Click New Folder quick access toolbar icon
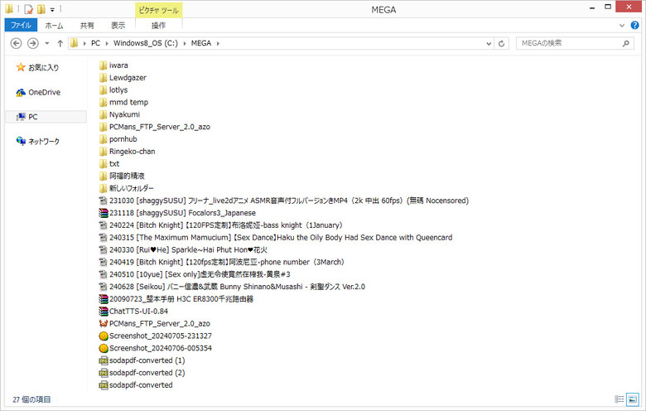646x411 pixels. (41, 9)
